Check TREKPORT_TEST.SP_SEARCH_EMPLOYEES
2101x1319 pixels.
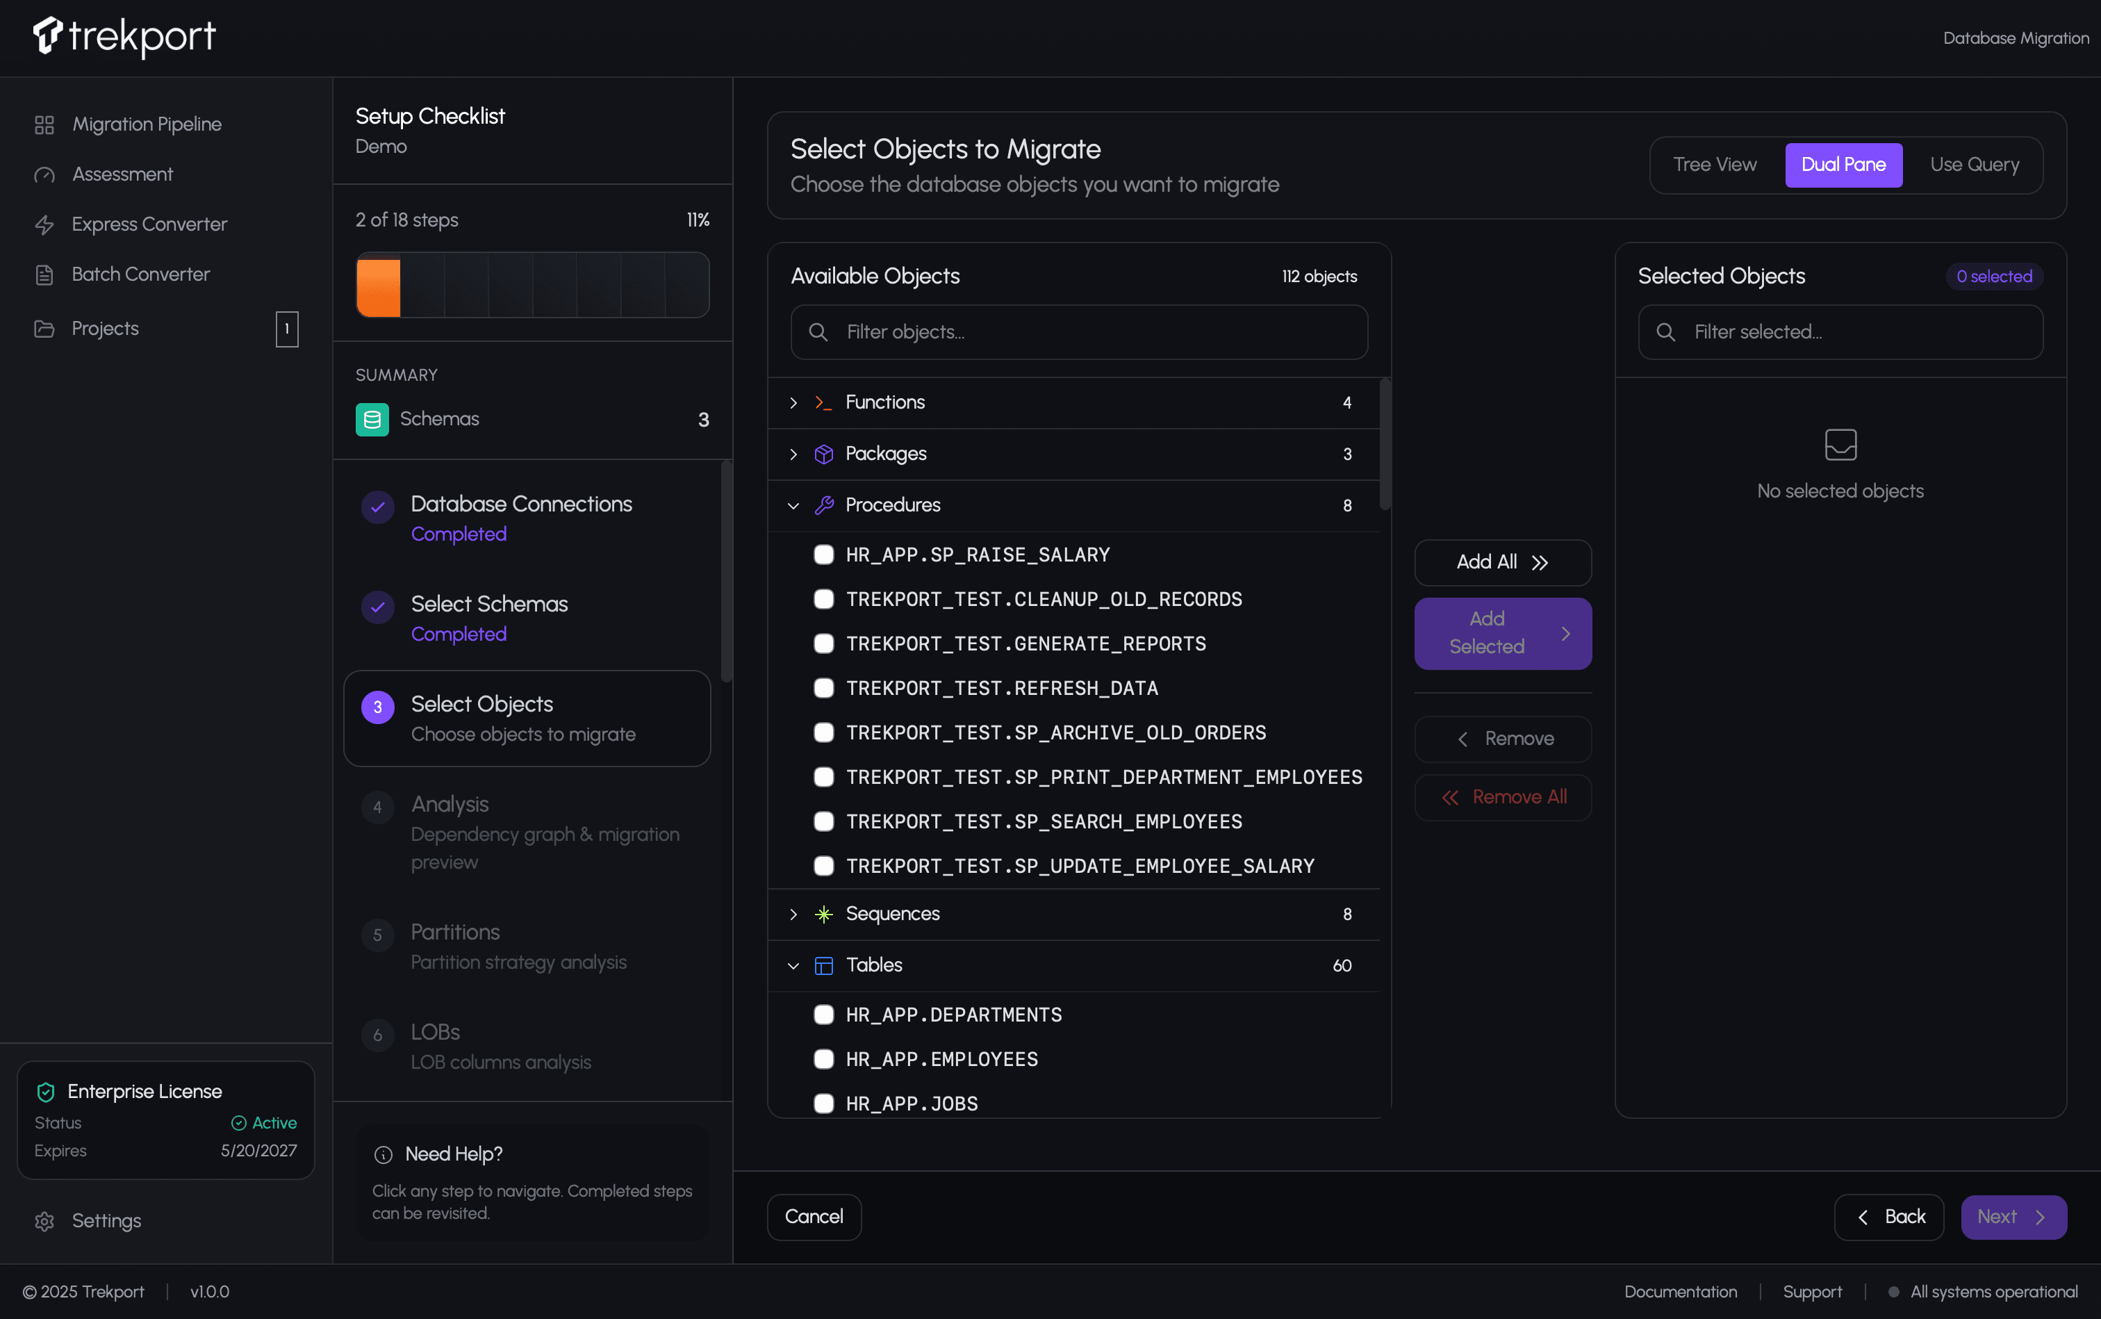823,821
